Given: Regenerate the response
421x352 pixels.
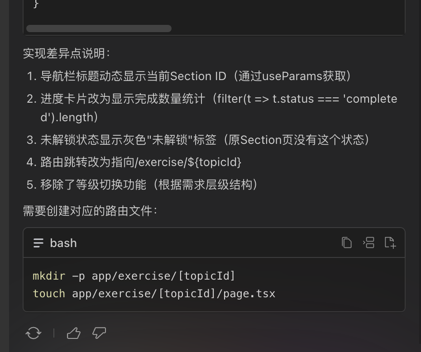Looking at the screenshot, I should 33,333.
